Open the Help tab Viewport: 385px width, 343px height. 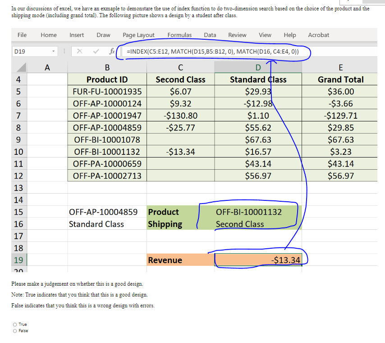coord(289,35)
